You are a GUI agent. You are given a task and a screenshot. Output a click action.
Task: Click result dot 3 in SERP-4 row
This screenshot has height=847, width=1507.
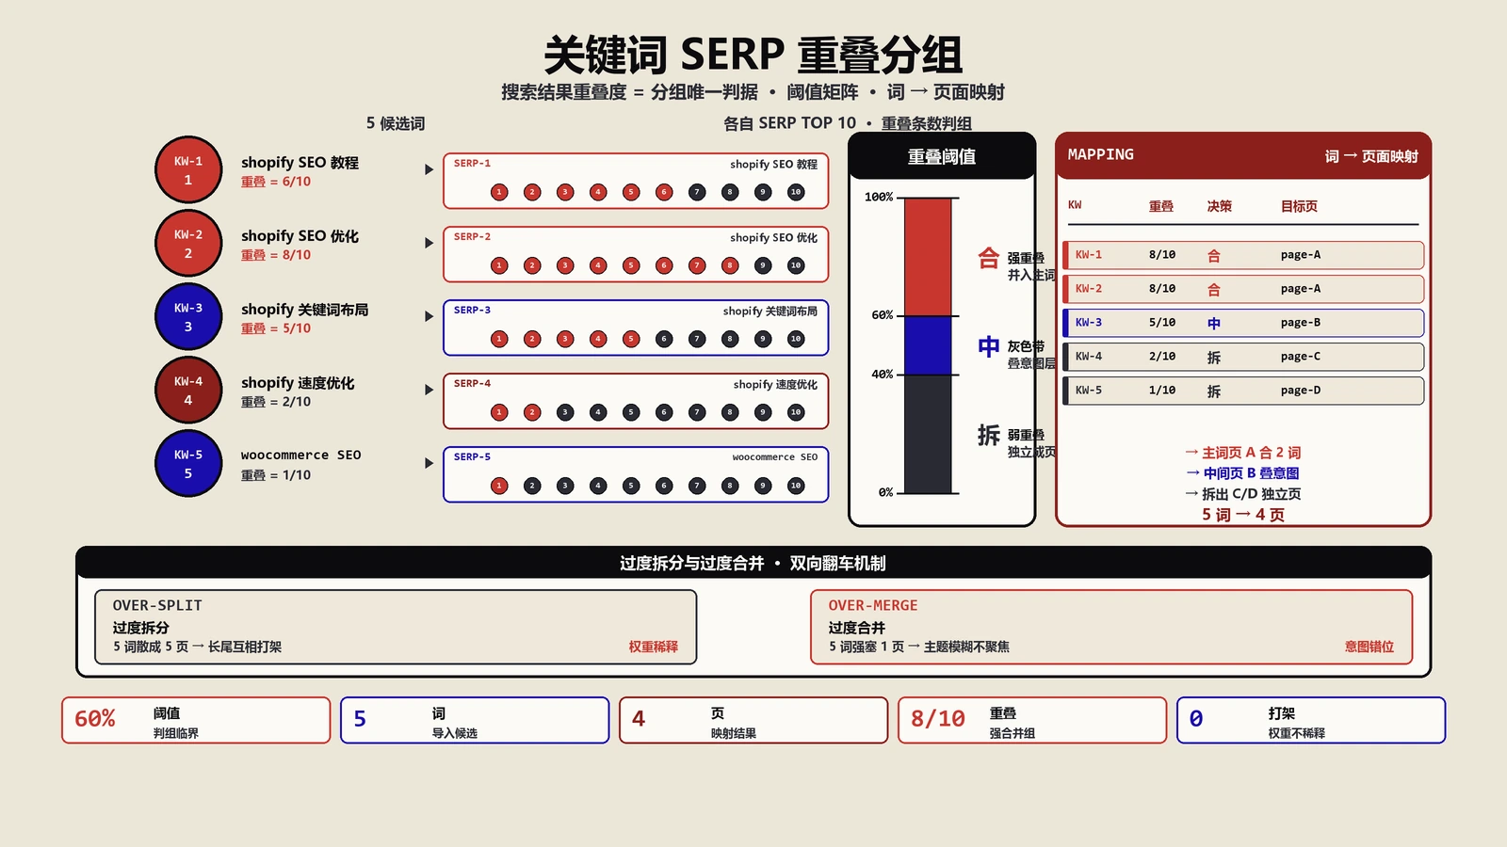pyautogui.click(x=565, y=412)
